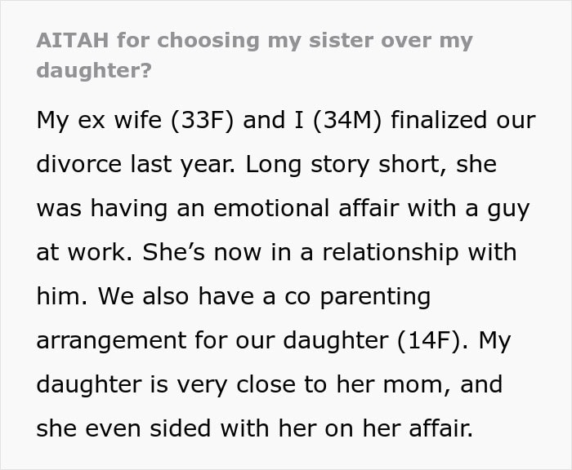The width and height of the screenshot is (572, 470).
Task: Click the word 'daughter?' in the title
Action: click(94, 70)
